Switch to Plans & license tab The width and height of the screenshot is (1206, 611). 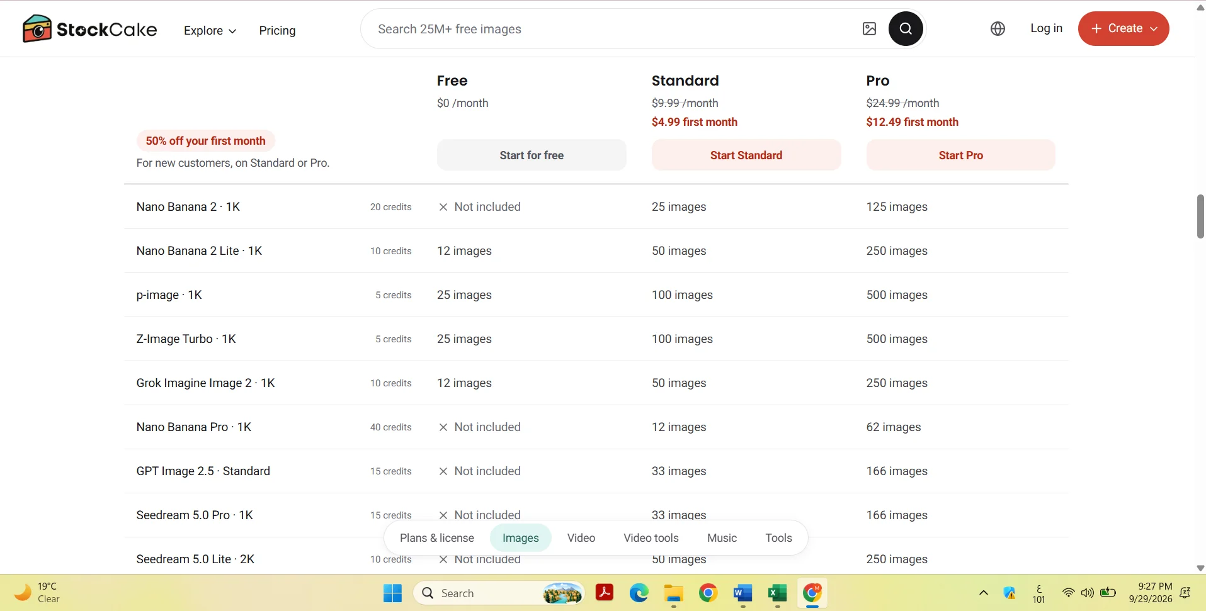(x=437, y=538)
